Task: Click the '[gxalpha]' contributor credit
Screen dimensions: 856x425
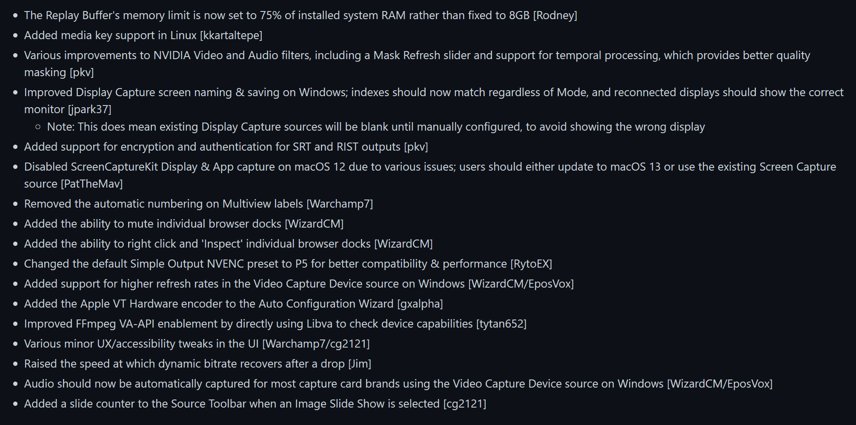Action: (x=420, y=304)
